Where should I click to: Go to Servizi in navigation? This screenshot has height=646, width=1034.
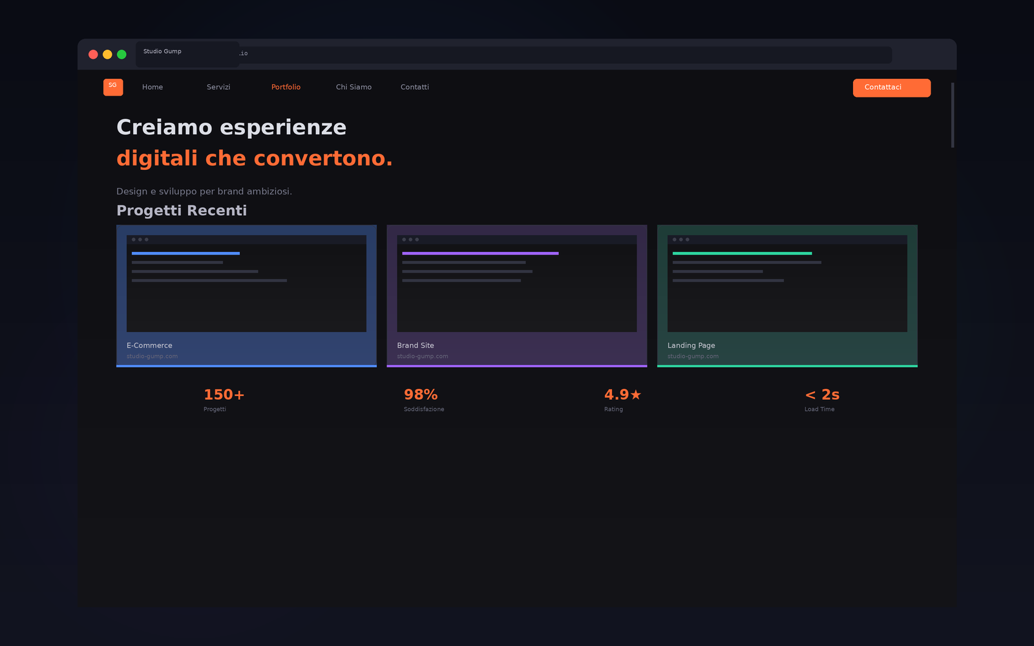218,87
